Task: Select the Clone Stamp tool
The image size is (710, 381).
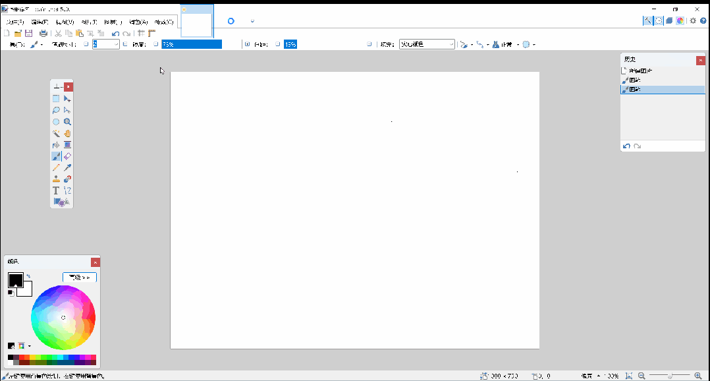Action: pyautogui.click(x=56, y=179)
